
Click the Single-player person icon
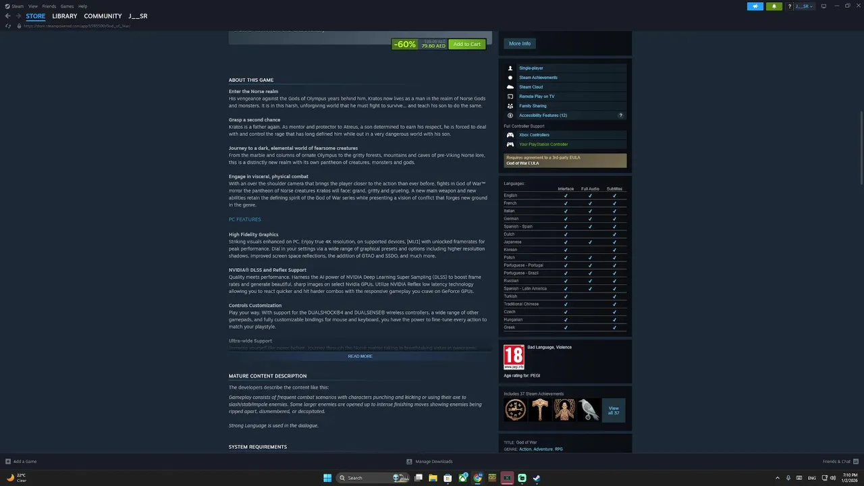[x=510, y=68]
